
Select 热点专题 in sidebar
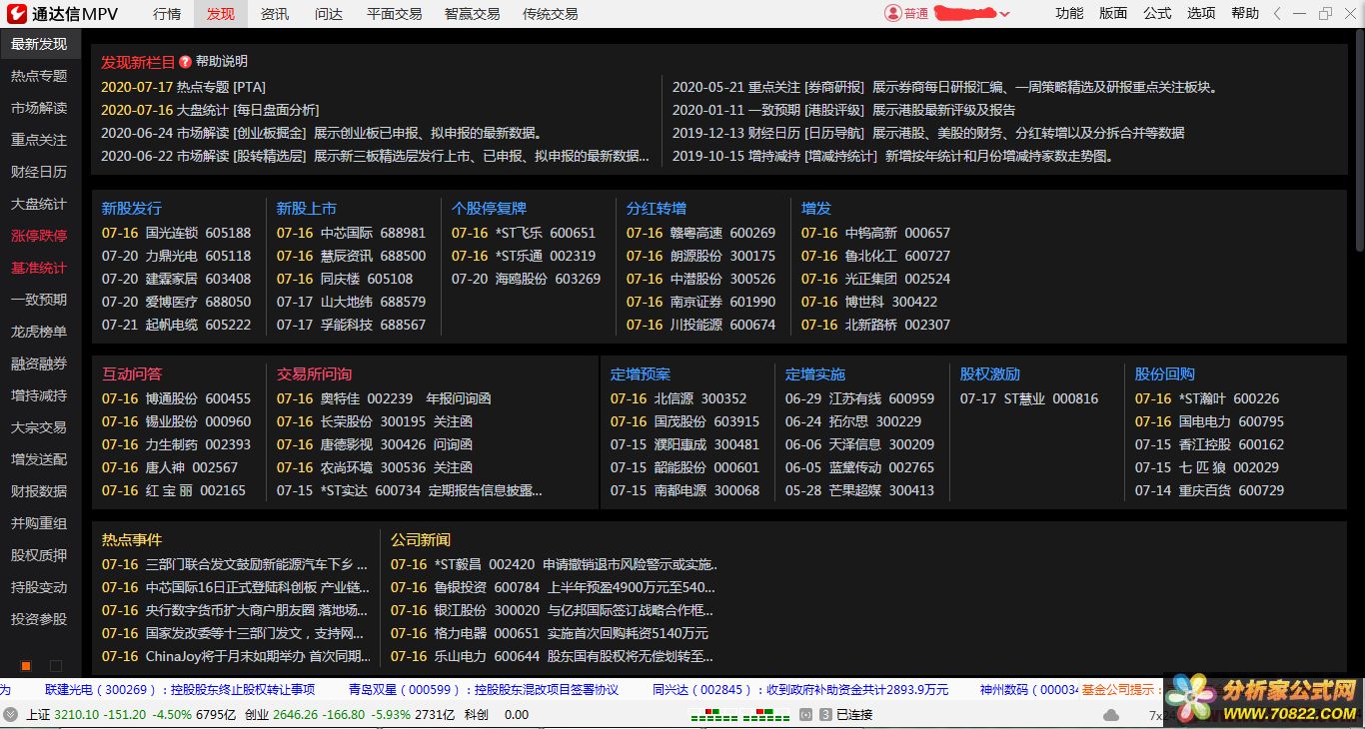[x=39, y=76]
